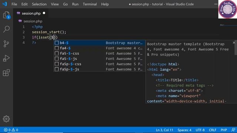Open the Source Control view
237x133 pixels.
tap(6, 44)
